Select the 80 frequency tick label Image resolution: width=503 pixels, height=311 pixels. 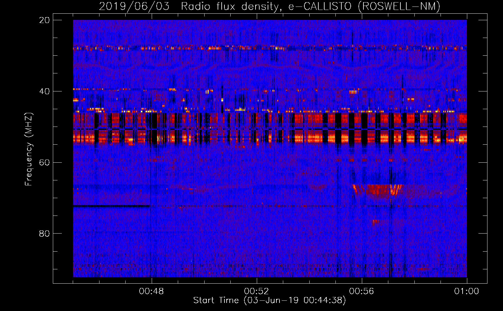point(44,234)
